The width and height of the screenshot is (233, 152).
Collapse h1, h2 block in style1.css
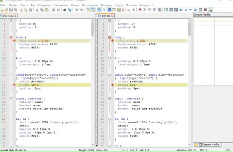[11, 119]
